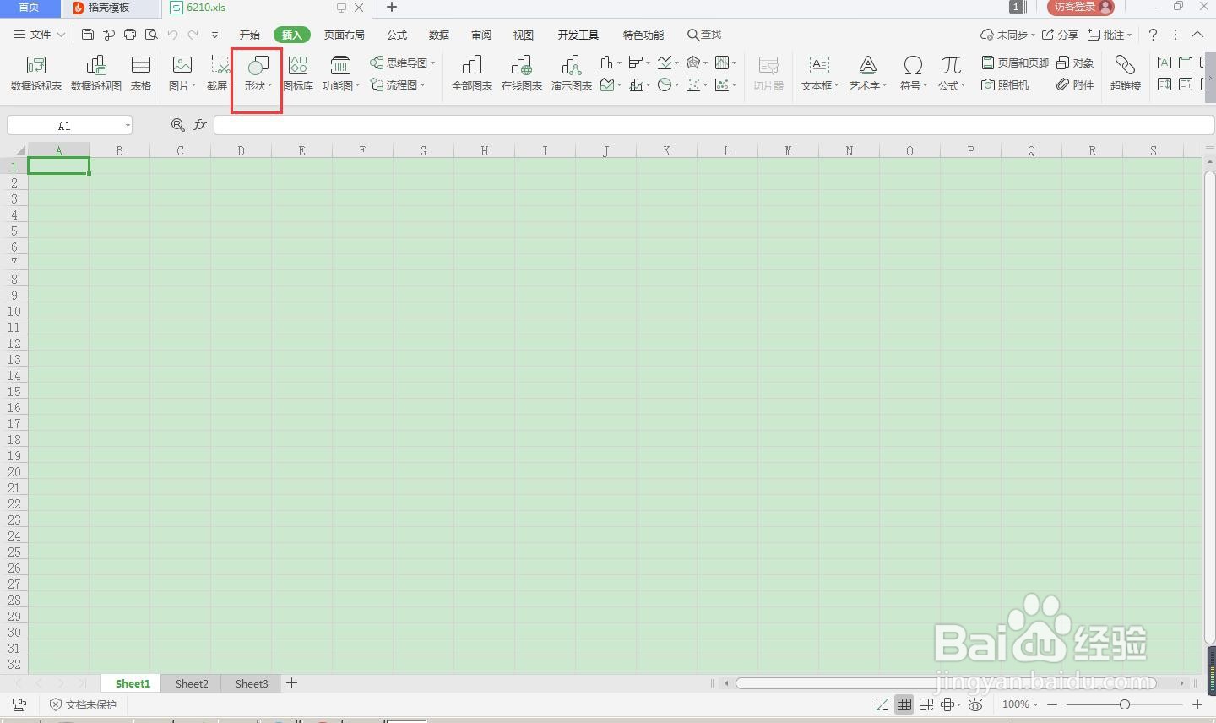This screenshot has height=723, width=1216.
Task: Toggle eye protection mode in status bar
Action: (975, 704)
